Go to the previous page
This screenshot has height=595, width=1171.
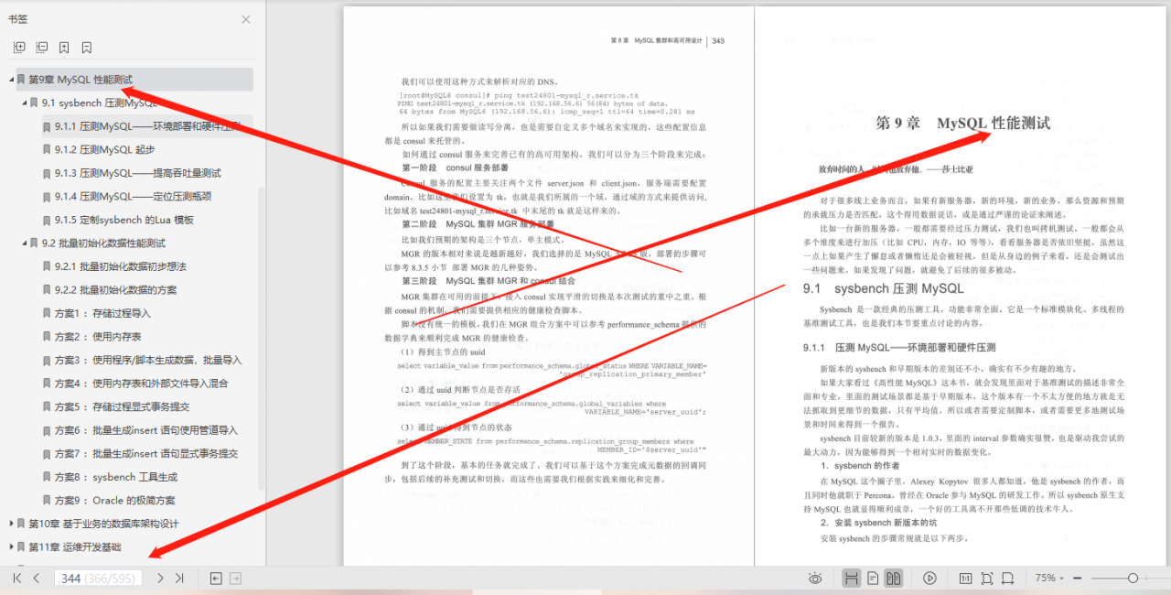click(x=37, y=578)
